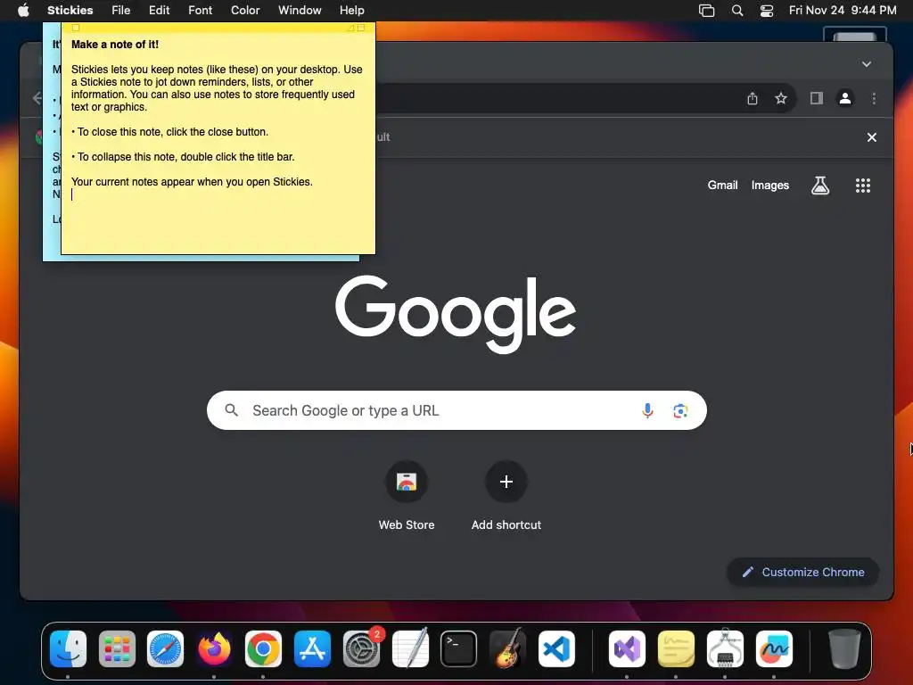Open the Help menu
Screen dimensions: 913x685
pyautogui.click(x=351, y=10)
